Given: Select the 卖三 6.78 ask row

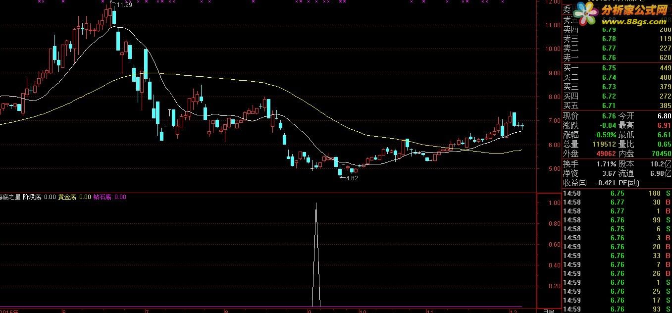Looking at the screenshot, I should 617,39.
